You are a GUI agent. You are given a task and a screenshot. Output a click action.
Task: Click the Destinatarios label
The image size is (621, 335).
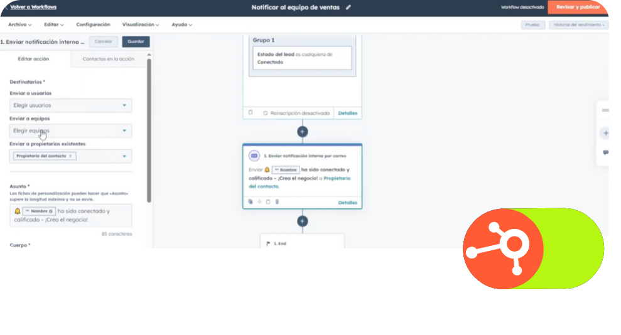28,82
